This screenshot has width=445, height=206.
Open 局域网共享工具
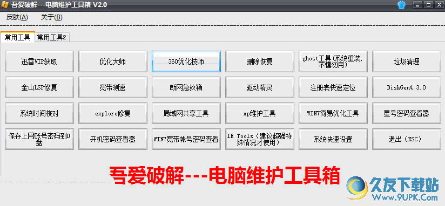(x=186, y=113)
